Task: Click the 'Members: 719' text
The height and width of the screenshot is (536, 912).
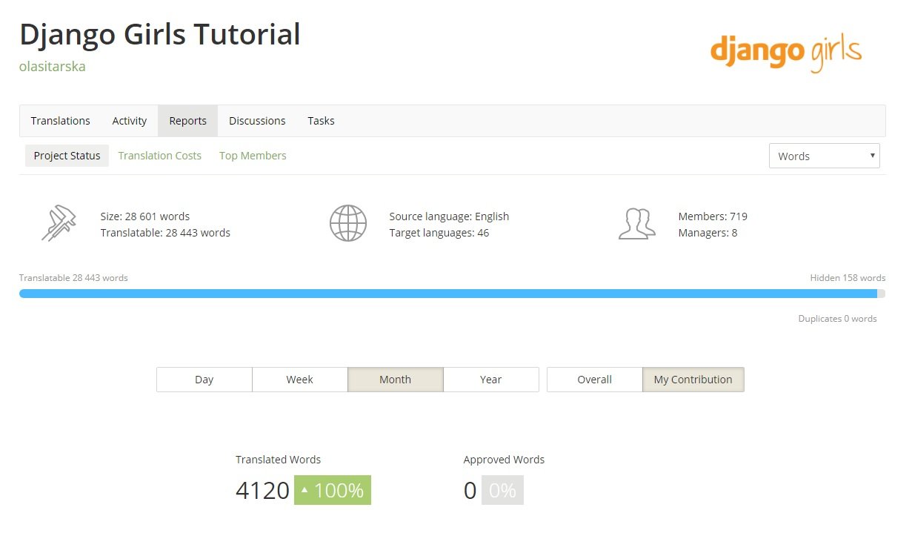Action: (713, 216)
